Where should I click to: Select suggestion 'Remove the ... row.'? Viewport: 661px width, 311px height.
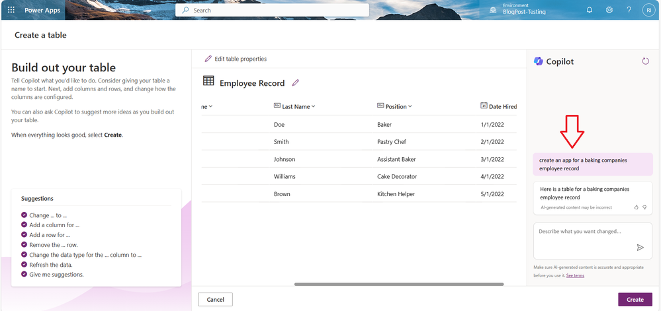click(x=54, y=245)
